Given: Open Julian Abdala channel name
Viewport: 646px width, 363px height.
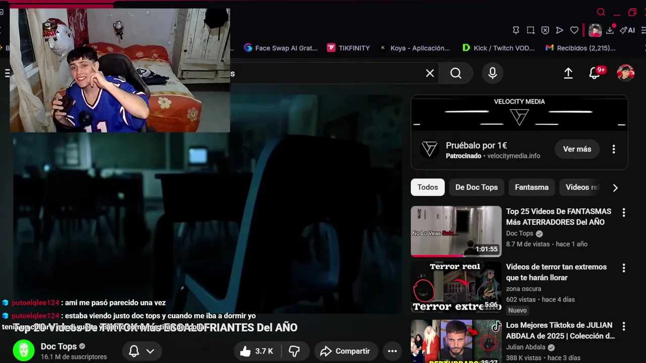Looking at the screenshot, I should tap(526, 347).
